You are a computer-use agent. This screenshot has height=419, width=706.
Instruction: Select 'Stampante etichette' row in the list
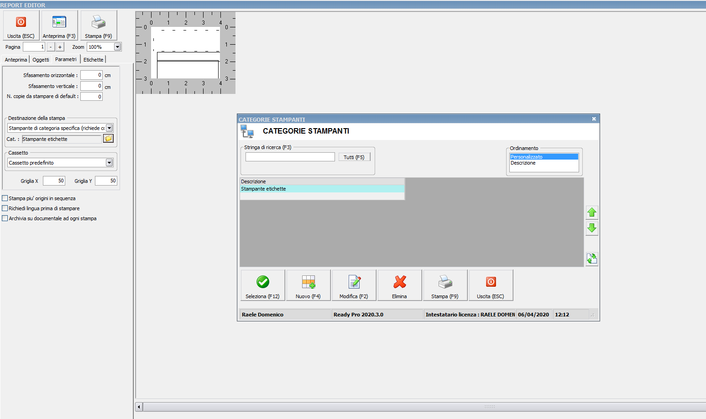(x=322, y=189)
